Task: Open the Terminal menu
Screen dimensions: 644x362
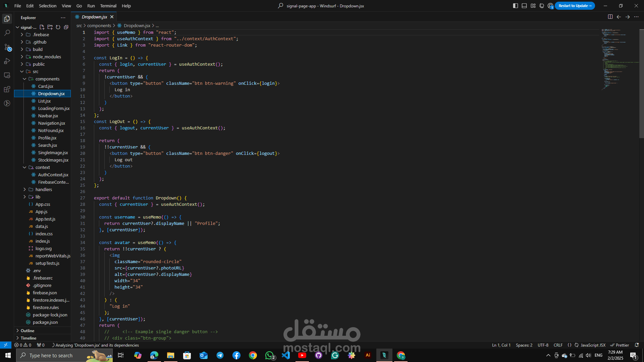Action: [108, 6]
